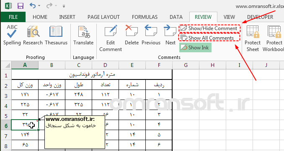Select header cell 'تعداد'

(106, 84)
